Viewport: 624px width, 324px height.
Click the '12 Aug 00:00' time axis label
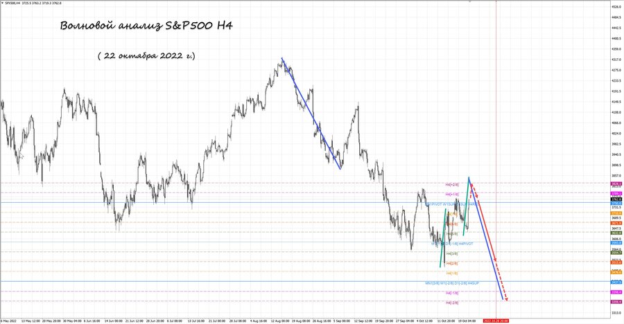click(x=279, y=321)
